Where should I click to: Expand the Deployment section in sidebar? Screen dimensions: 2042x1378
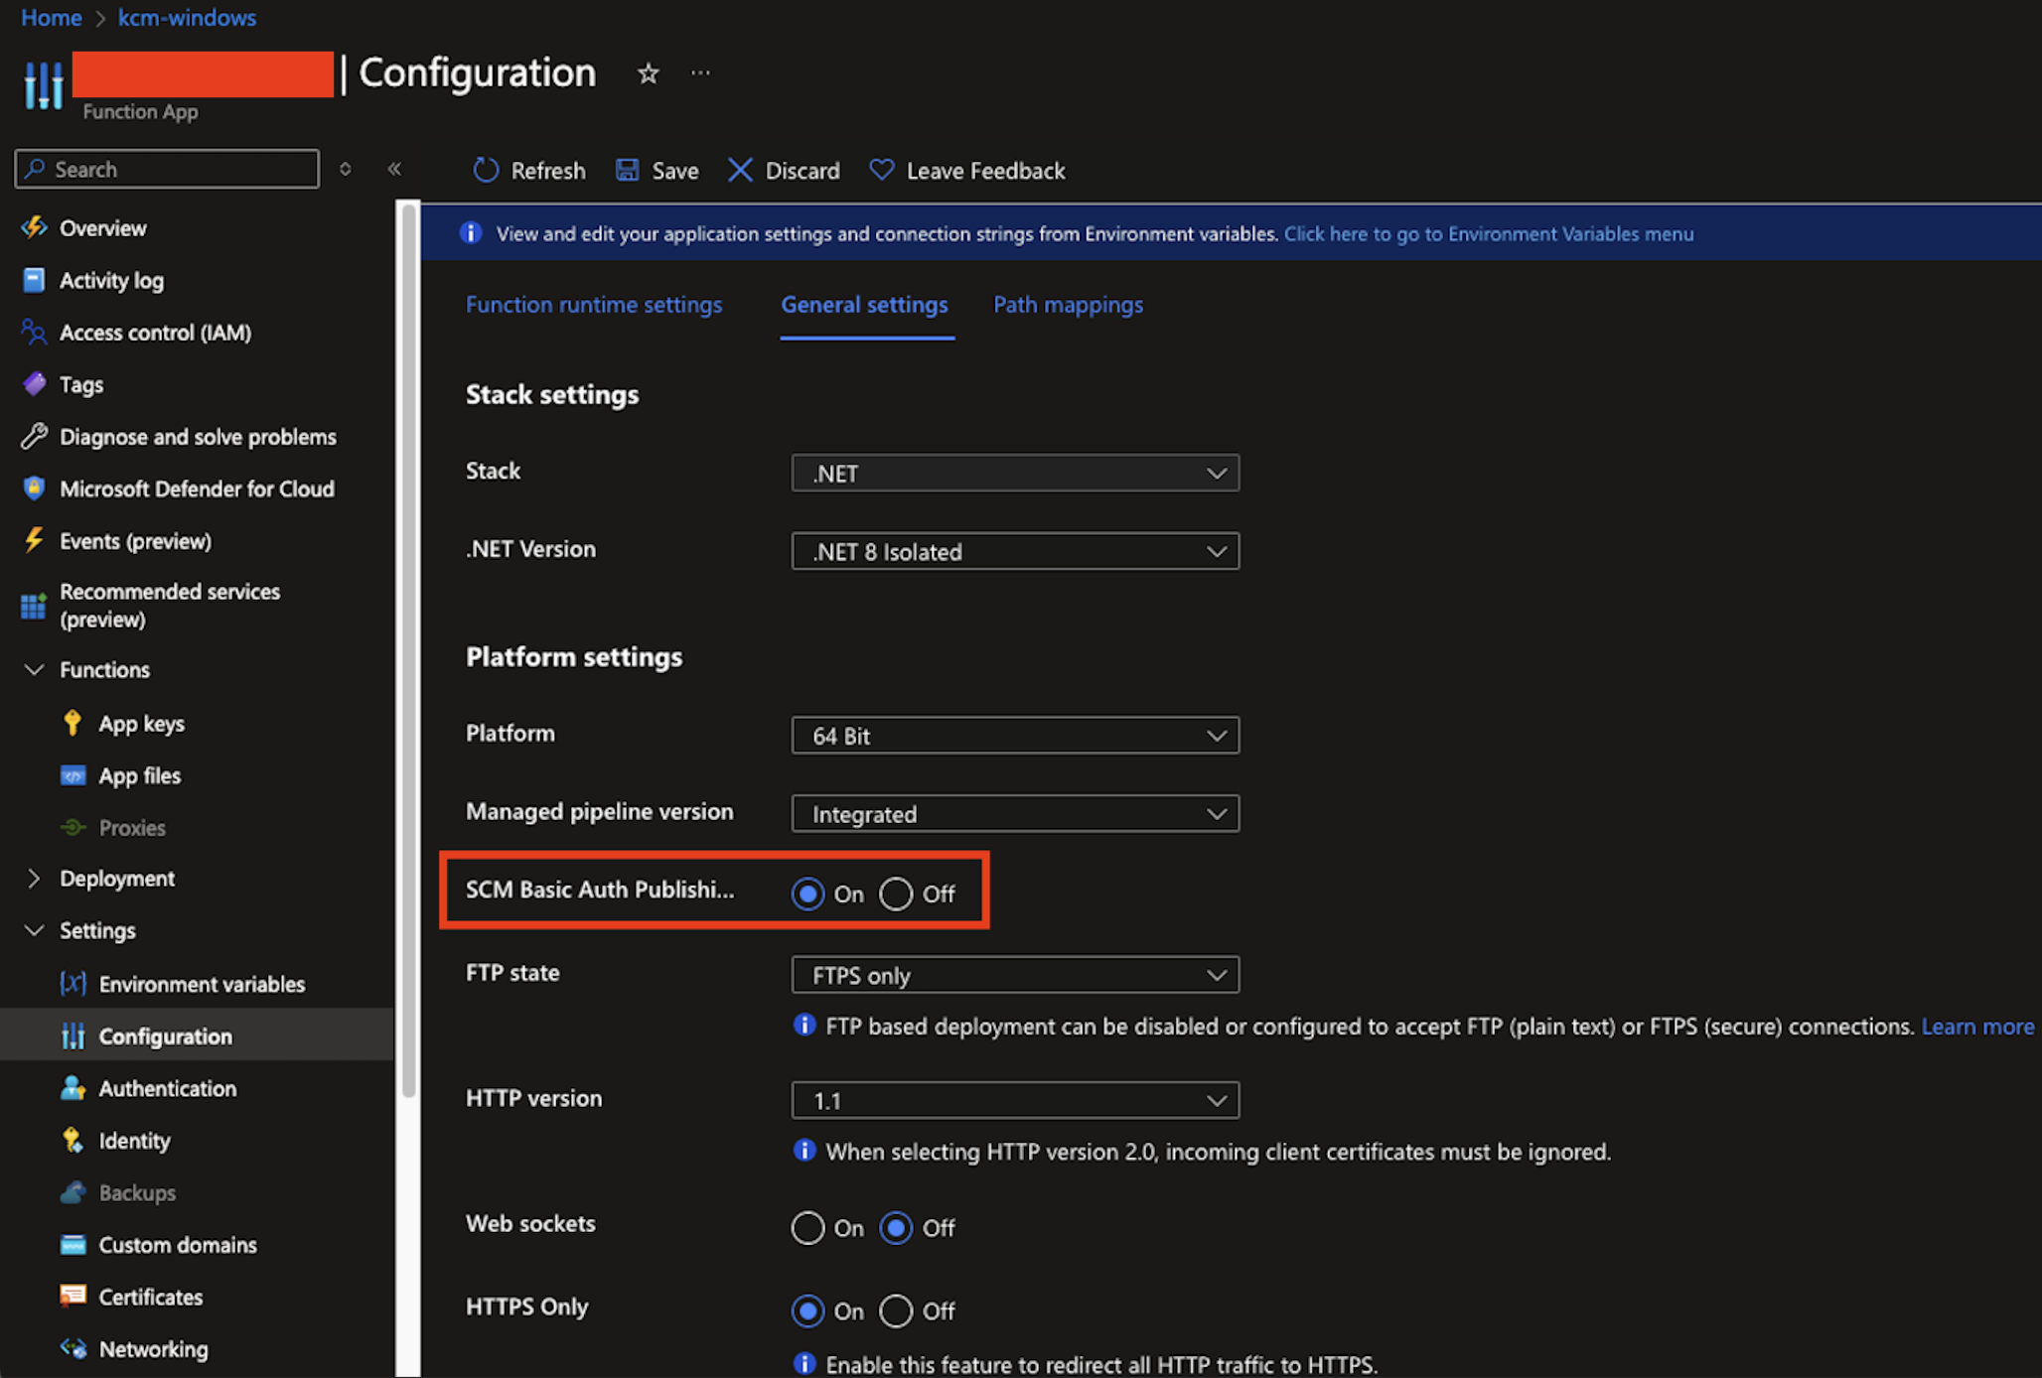(34, 879)
